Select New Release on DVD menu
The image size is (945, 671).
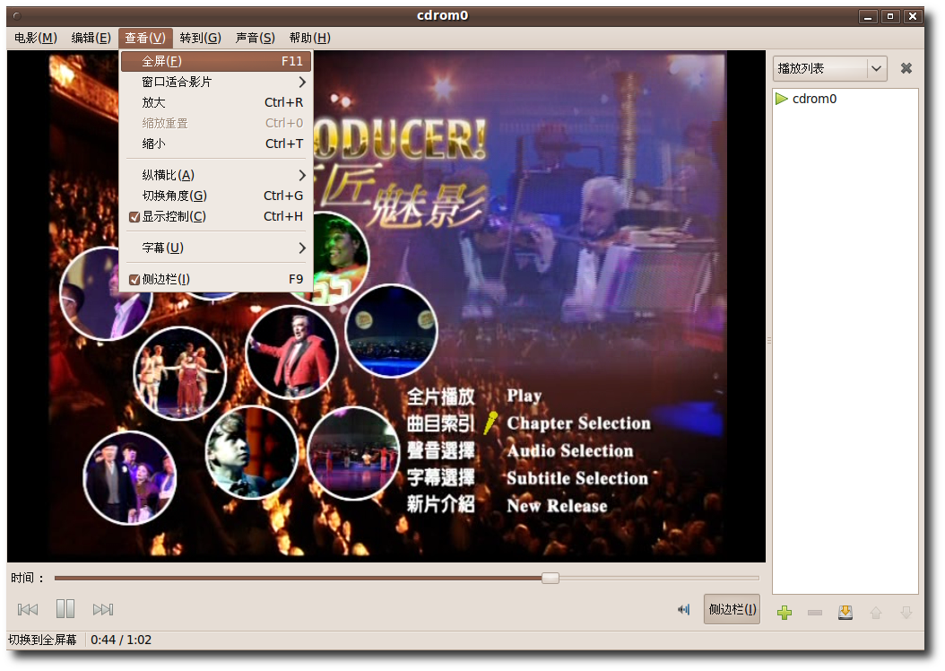[x=557, y=505]
